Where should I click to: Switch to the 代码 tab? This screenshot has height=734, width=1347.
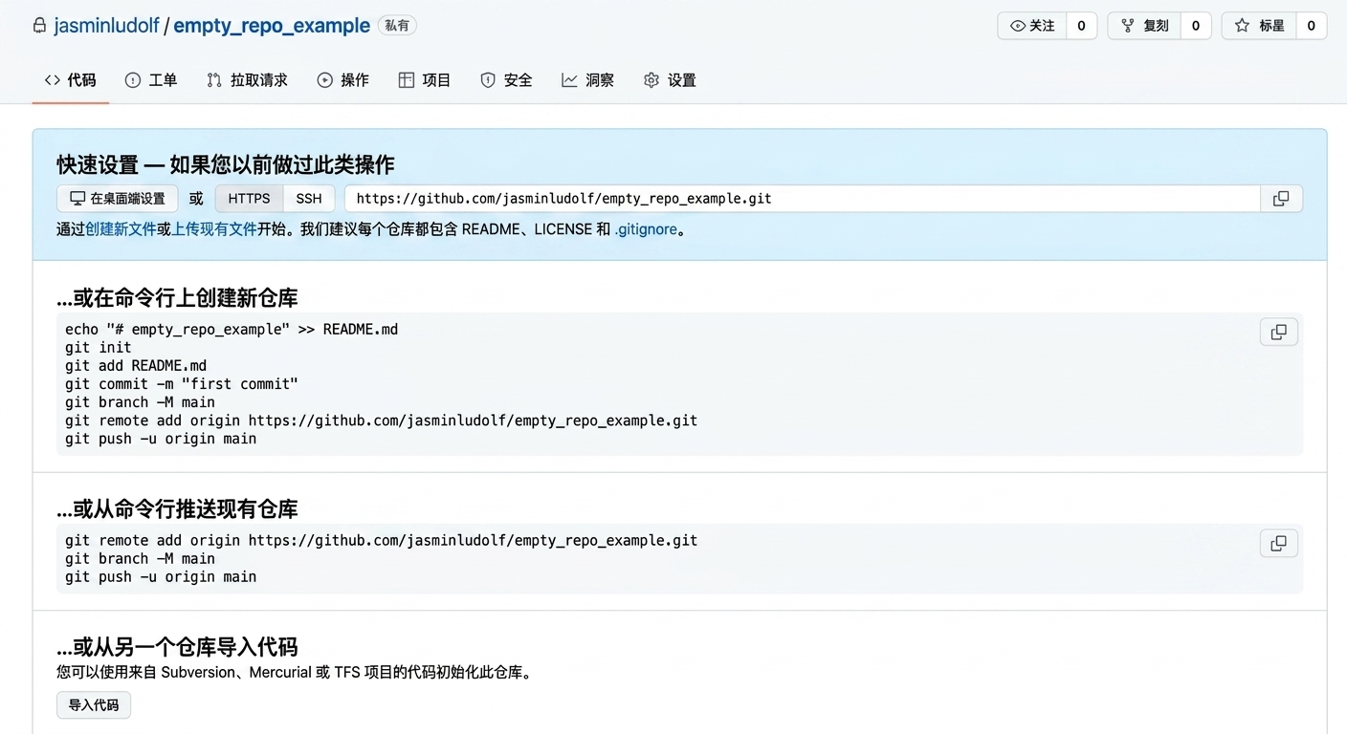(71, 80)
